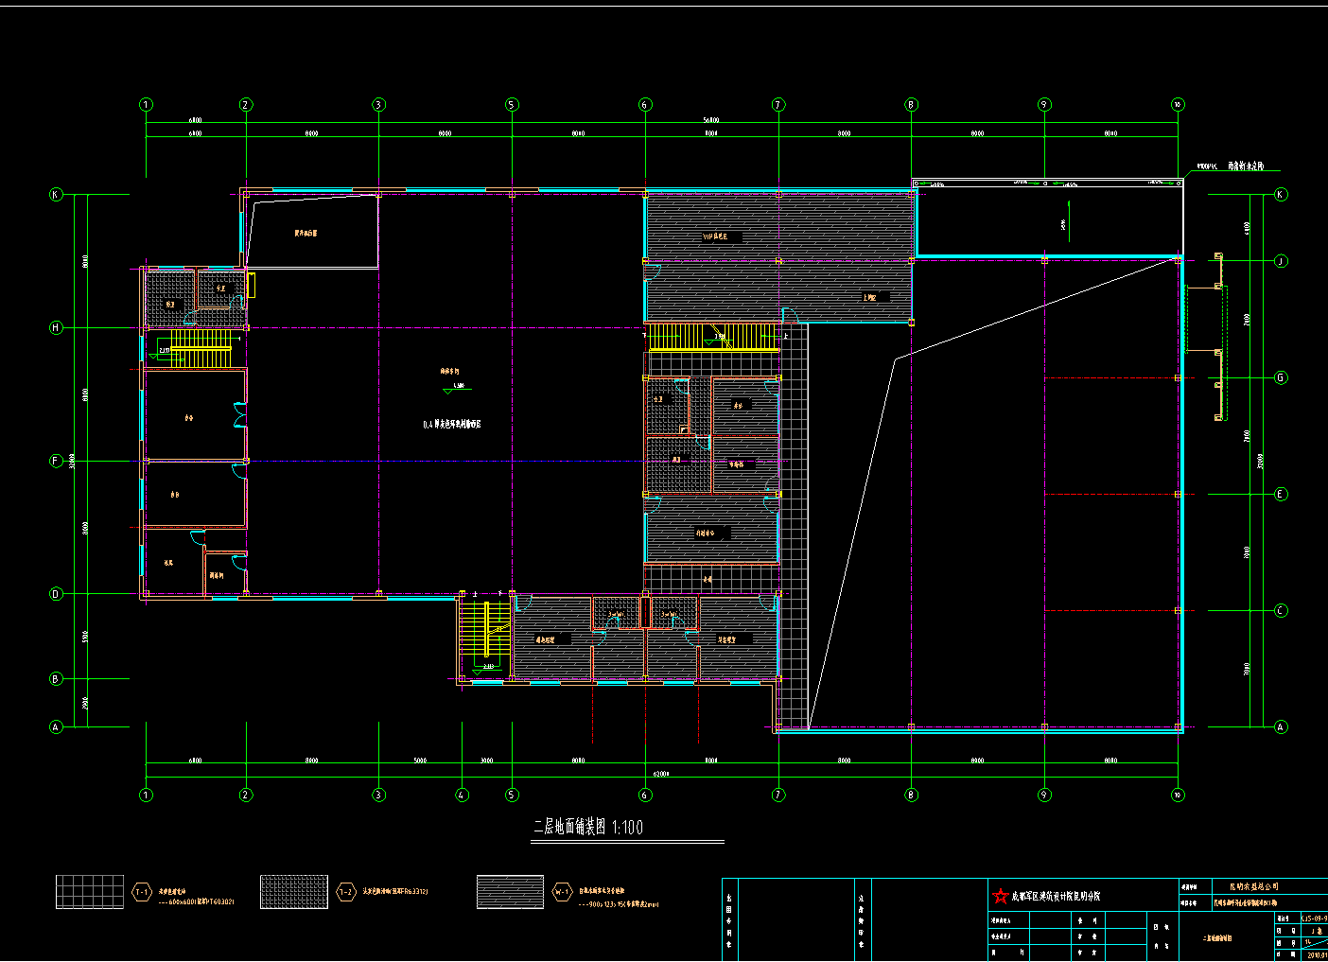Select the W-1 hexagon material tag
The width and height of the screenshot is (1328, 962).
(562, 892)
